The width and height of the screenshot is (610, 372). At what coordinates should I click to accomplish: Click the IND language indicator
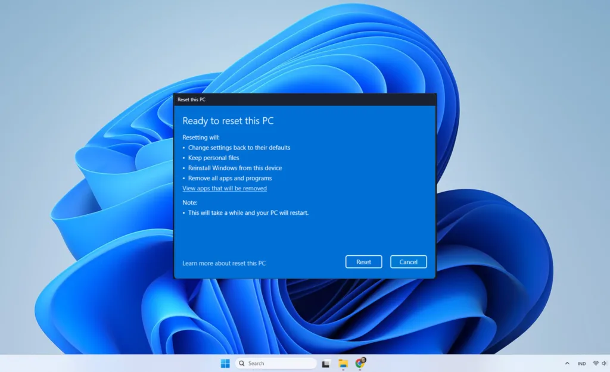coord(581,364)
